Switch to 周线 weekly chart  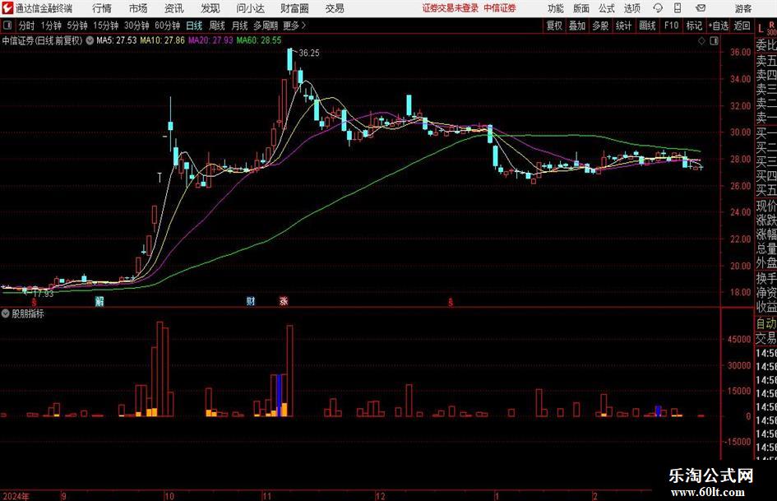point(217,26)
